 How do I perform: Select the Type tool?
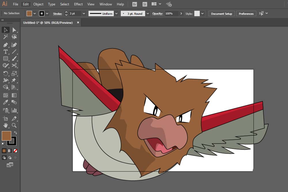pyautogui.click(x=5, y=52)
